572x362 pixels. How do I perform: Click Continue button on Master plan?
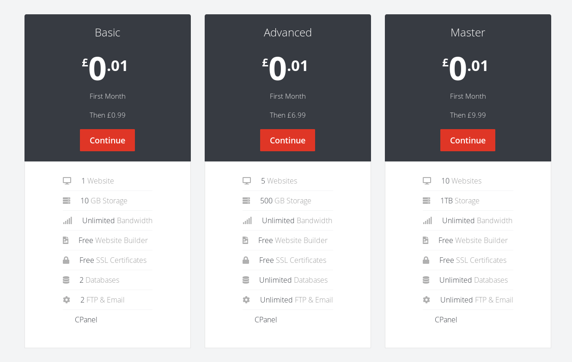pos(468,140)
